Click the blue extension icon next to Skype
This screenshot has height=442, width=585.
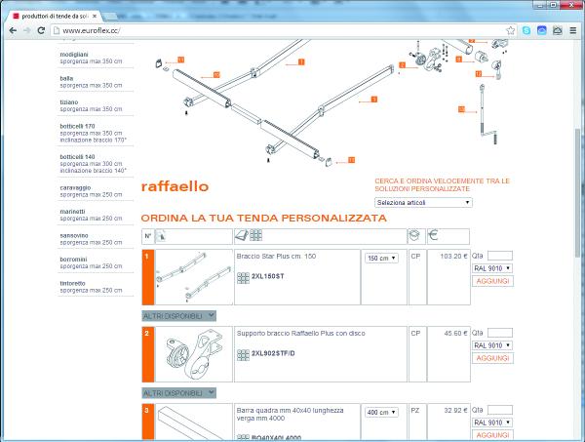click(x=542, y=30)
